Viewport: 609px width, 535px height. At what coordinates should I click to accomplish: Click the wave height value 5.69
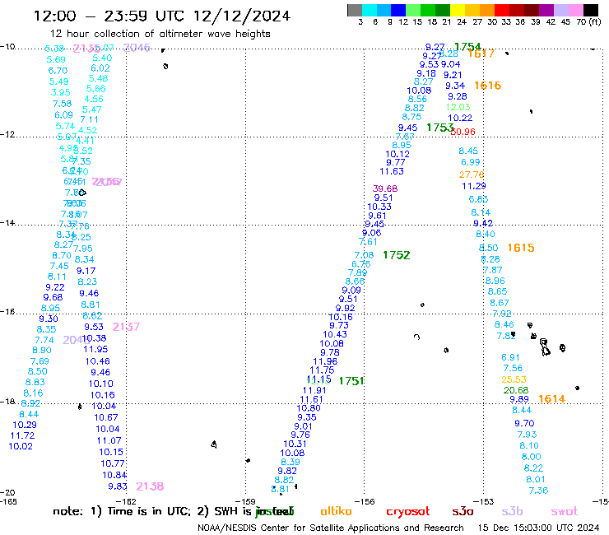point(56,59)
